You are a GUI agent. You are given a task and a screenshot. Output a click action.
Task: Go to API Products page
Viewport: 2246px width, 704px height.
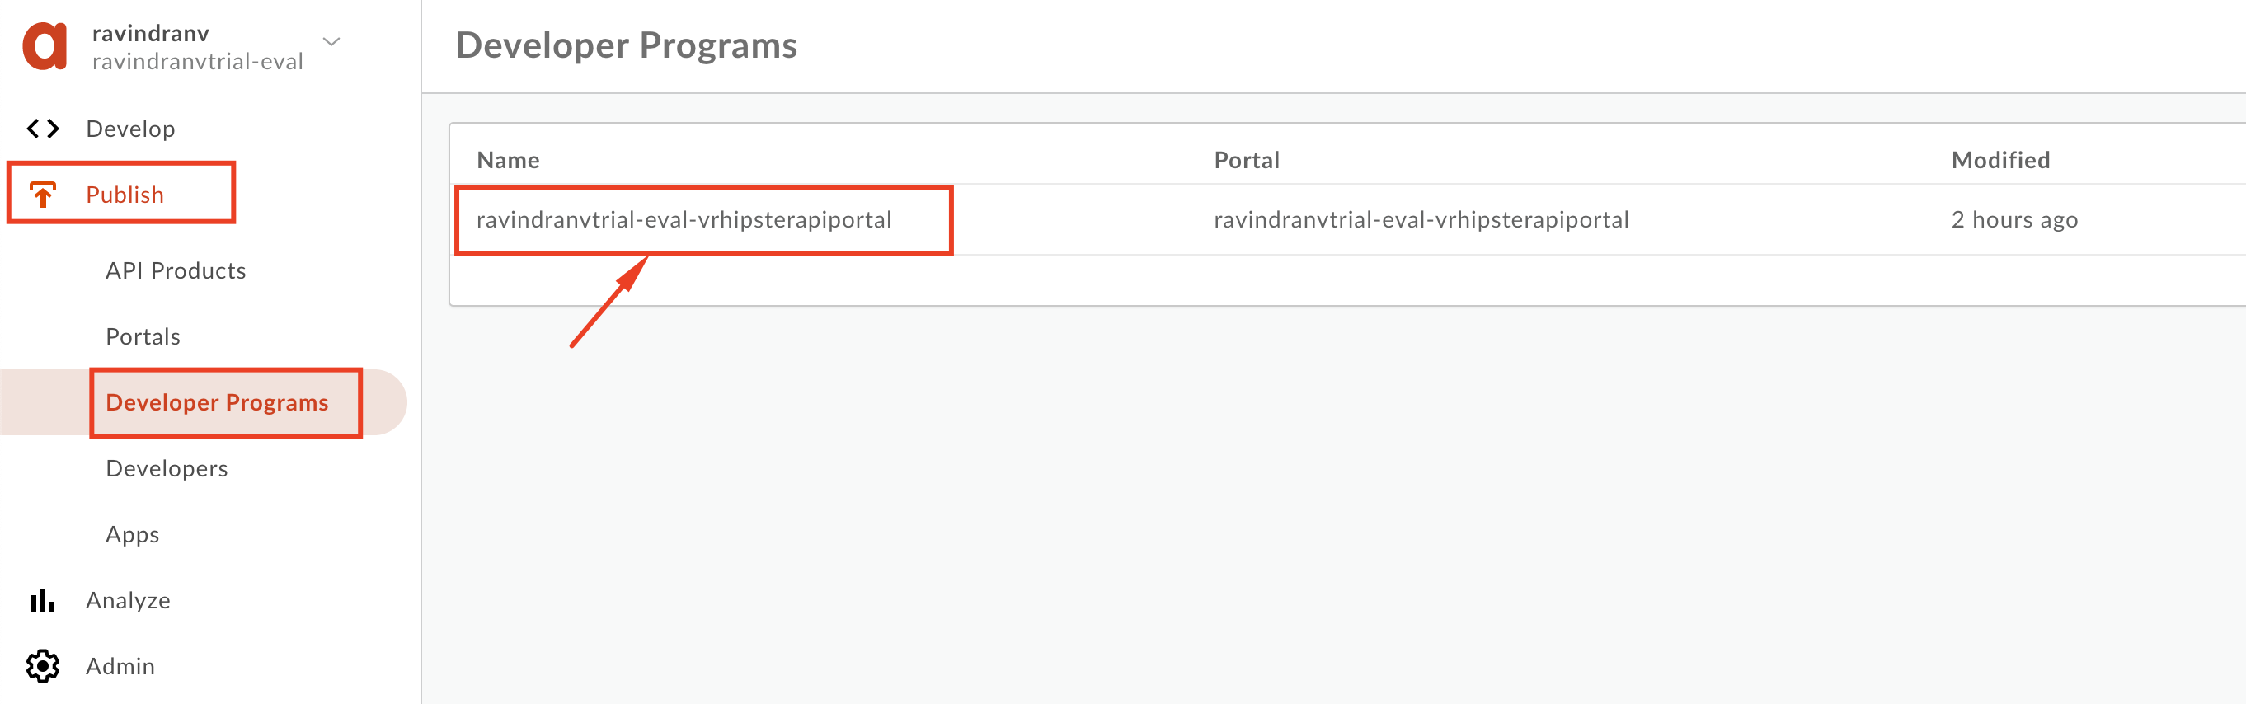tap(176, 271)
